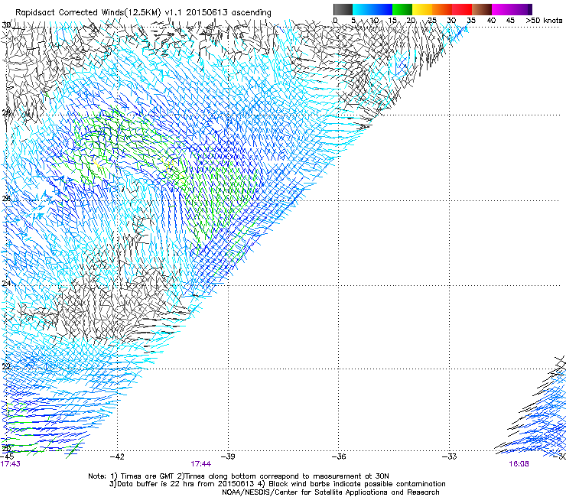Image resolution: width=566 pixels, height=497 pixels.
Task: Click the 30 latitude axis label
Action: click(6, 24)
